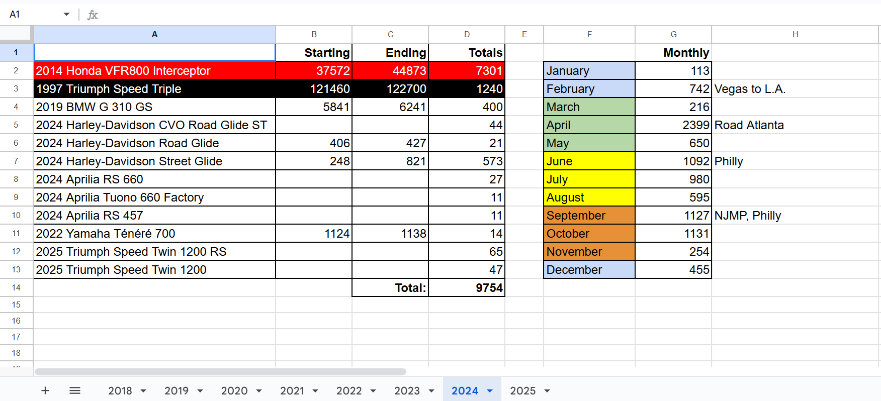The image size is (881, 401).
Task: Select the Road Atlanta note cell
Action: [x=795, y=125]
